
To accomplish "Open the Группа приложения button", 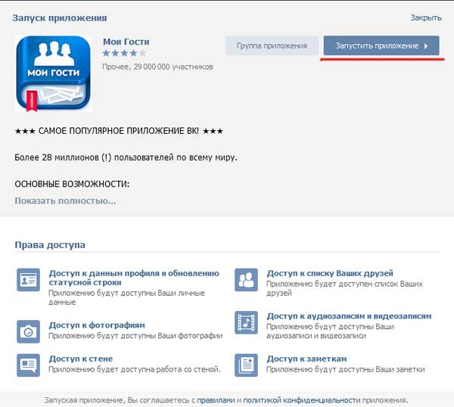I will (272, 46).
